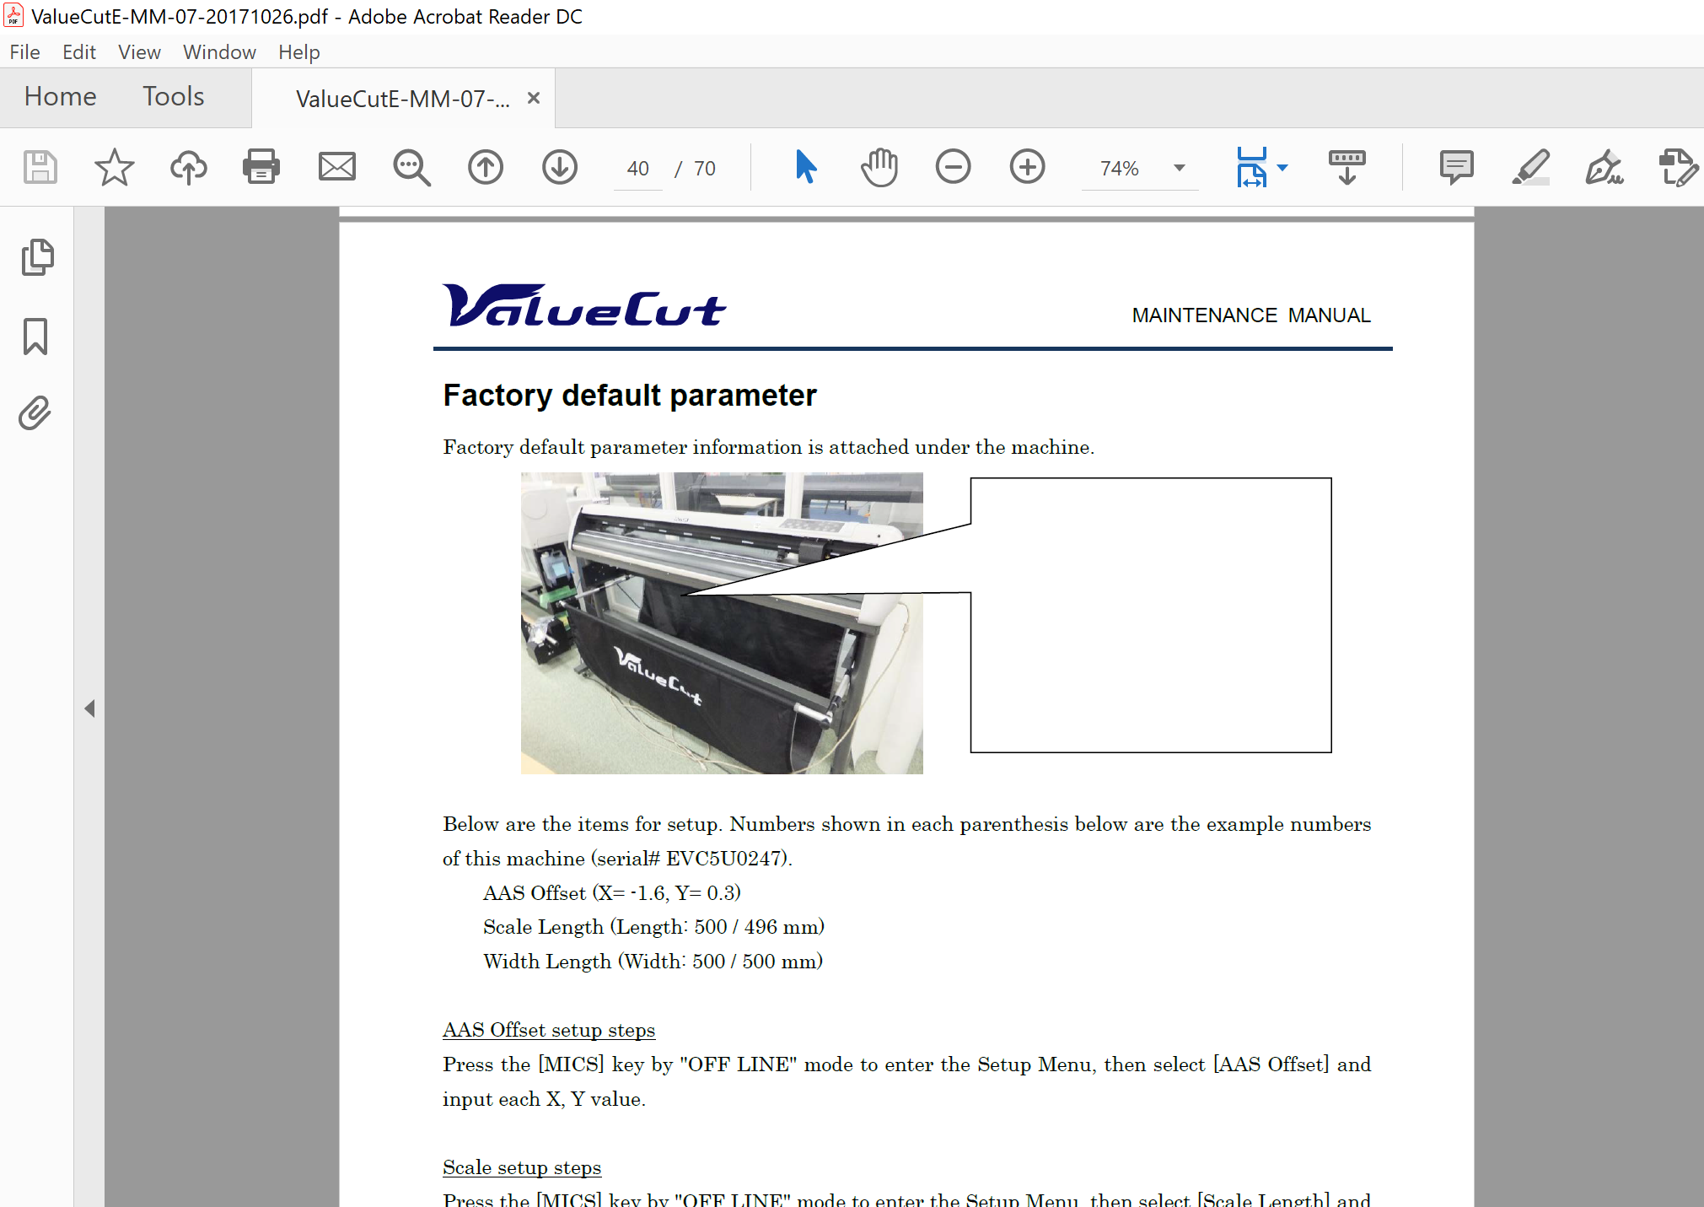The image size is (1704, 1207).
Task: Close the ValueCutE-MM-07 document tab
Action: click(534, 98)
